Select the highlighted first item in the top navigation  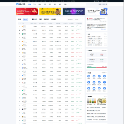pos(29,4)
